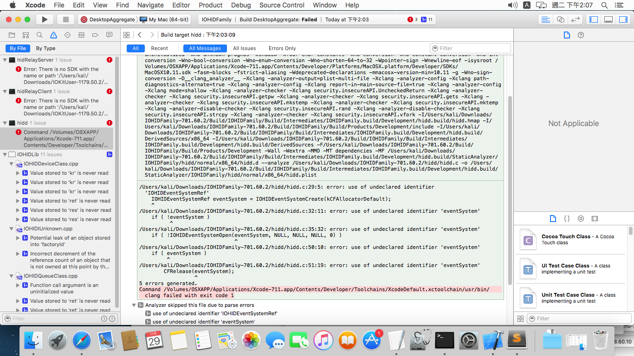The width and height of the screenshot is (634, 356).
Task: Open the Editor menu
Action: click(x=181, y=5)
